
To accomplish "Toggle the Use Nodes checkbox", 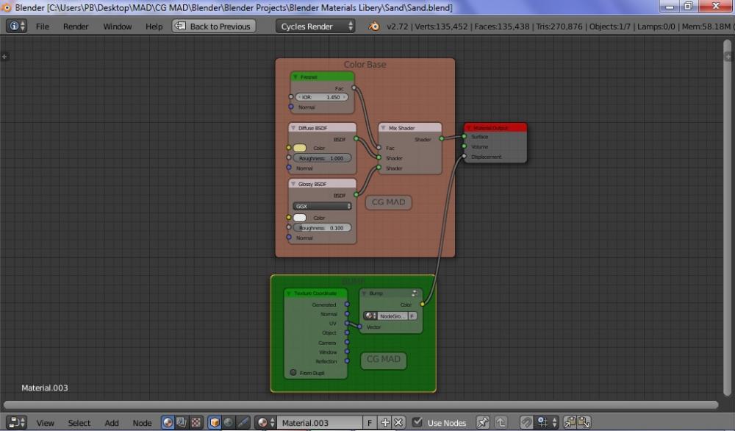I will pyautogui.click(x=417, y=423).
